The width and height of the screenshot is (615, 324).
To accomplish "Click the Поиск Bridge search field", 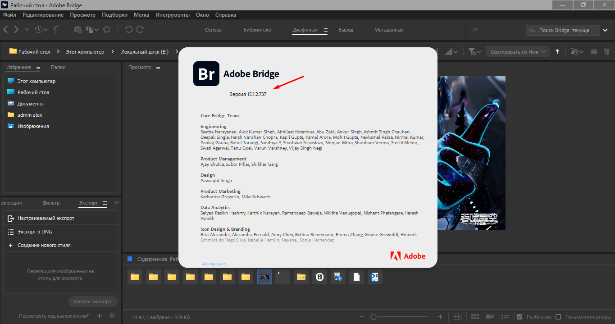I will tap(563, 30).
